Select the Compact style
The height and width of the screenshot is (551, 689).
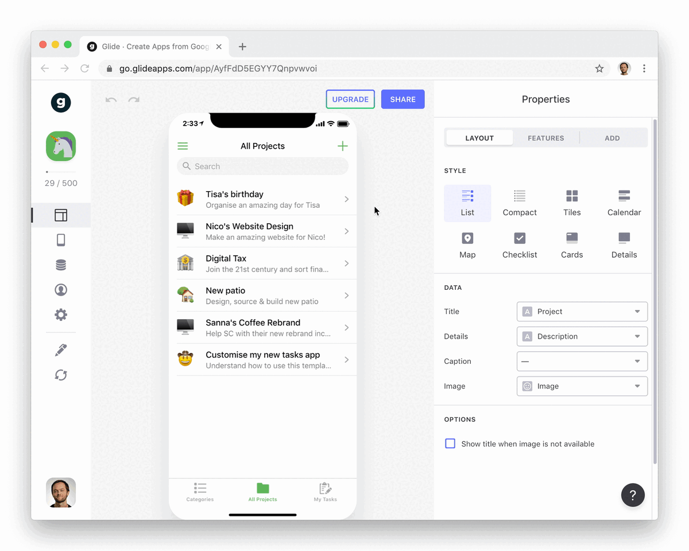(x=520, y=203)
